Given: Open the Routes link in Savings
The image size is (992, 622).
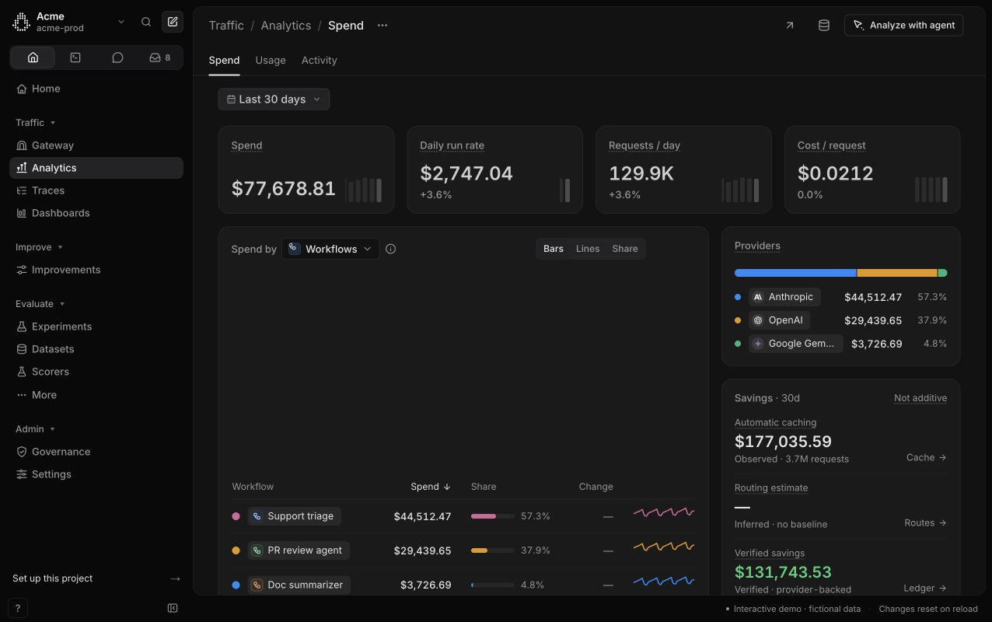Looking at the screenshot, I should 925,522.
